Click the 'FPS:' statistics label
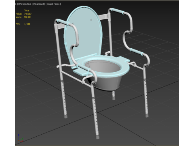 point(18,24)
